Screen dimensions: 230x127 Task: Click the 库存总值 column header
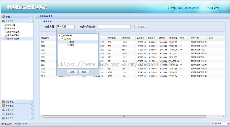pyautogui.click(x=173, y=38)
